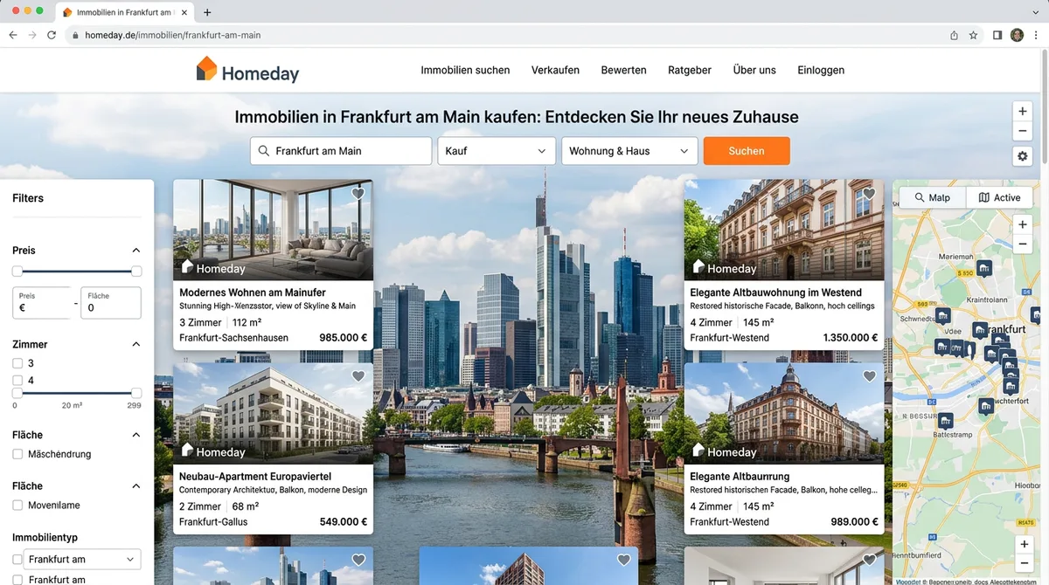Click the Preis € input field
Screen dimensions: 1049x585
tap(42, 303)
